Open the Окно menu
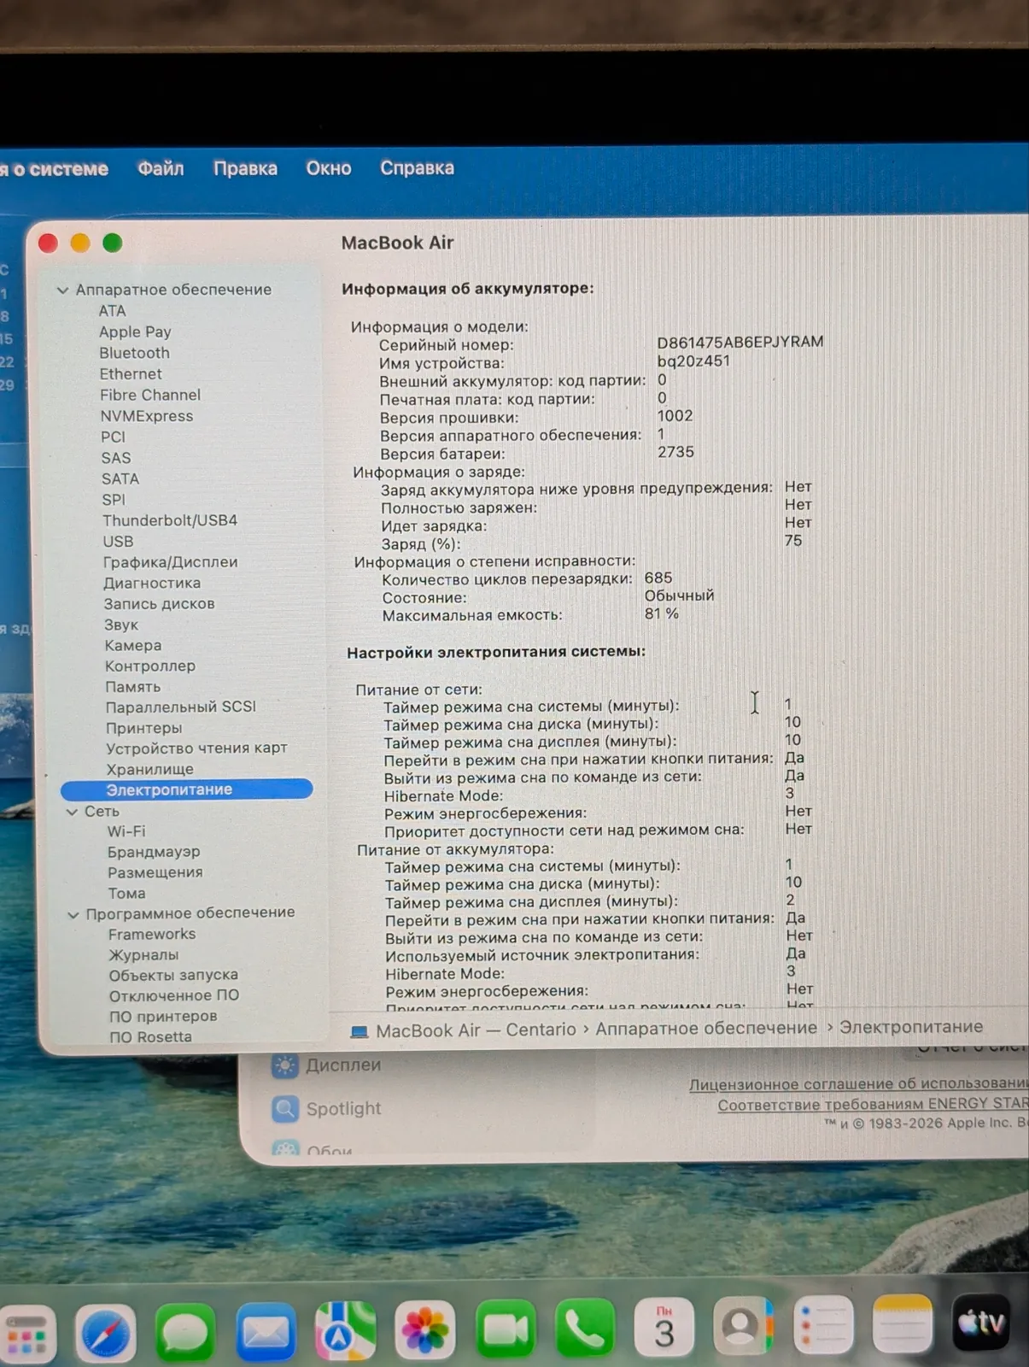Image resolution: width=1029 pixels, height=1367 pixels. click(329, 168)
